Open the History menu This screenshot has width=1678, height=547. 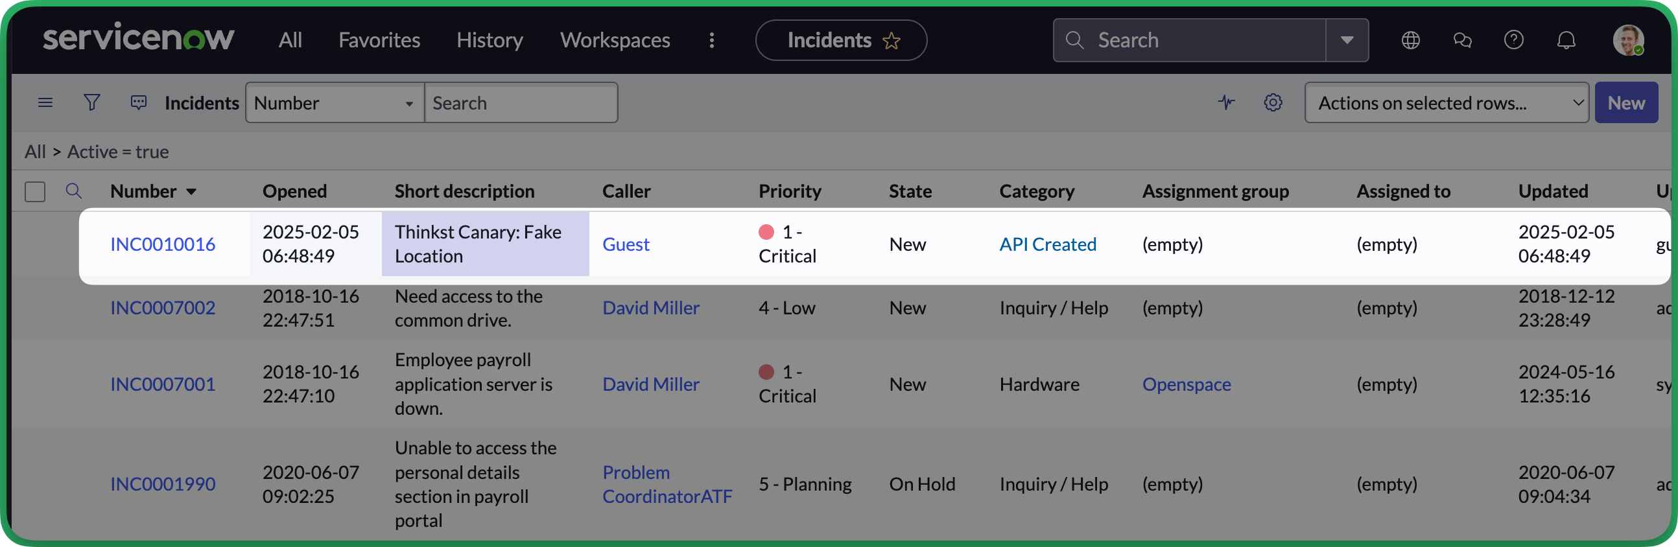point(490,40)
